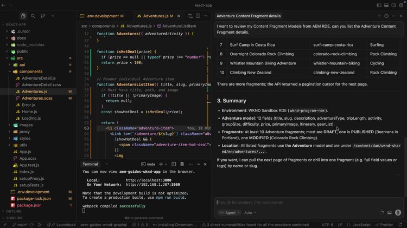Open the http://localhost:3000 link in terminal
Viewport: 407px width, 228px height.
pos(148,180)
